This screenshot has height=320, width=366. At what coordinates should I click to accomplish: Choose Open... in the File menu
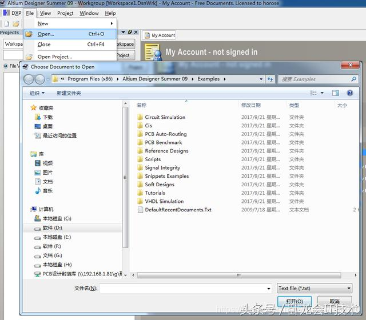[x=70, y=34]
